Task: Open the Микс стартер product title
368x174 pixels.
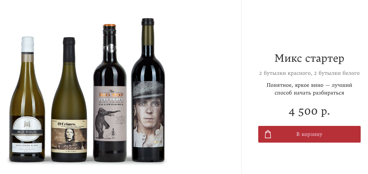Action: (309, 59)
